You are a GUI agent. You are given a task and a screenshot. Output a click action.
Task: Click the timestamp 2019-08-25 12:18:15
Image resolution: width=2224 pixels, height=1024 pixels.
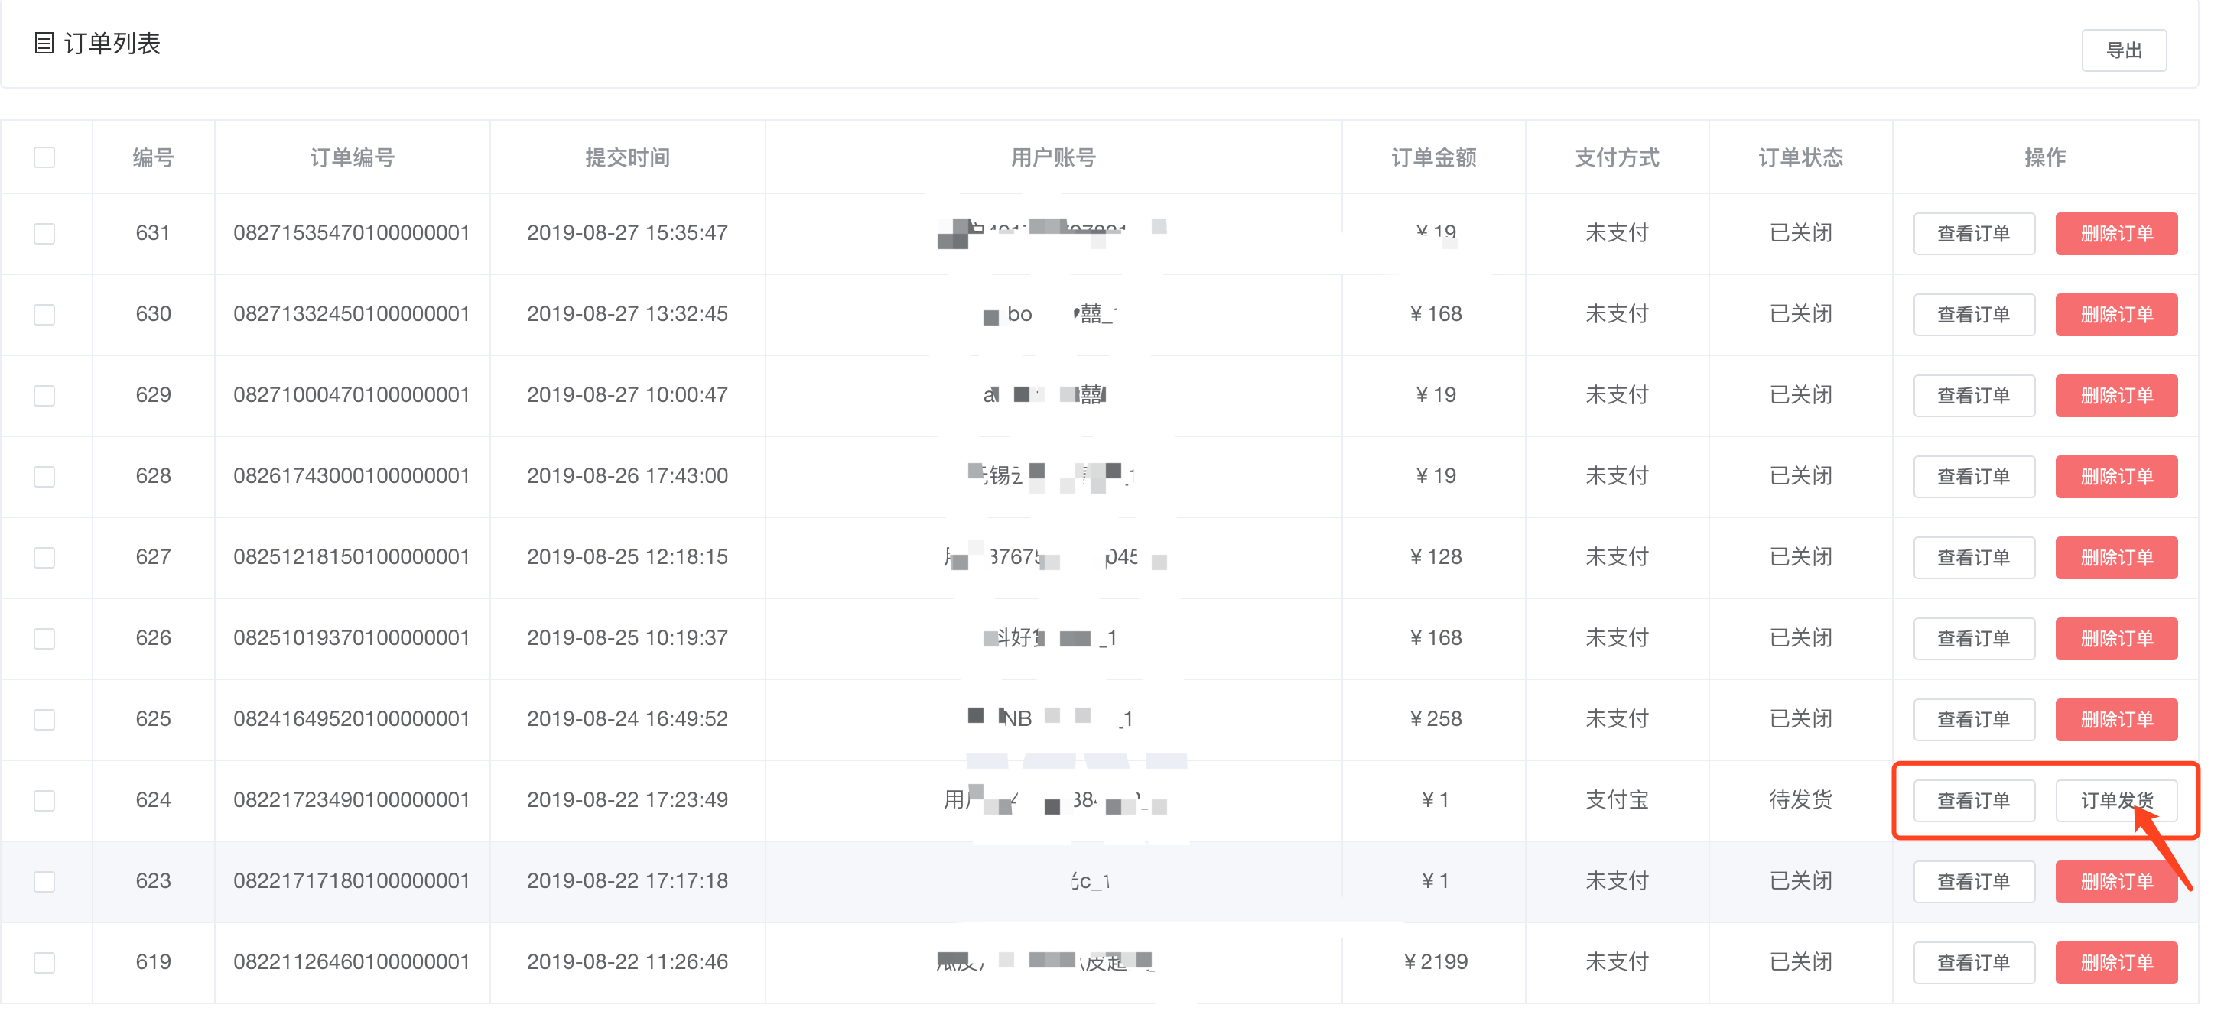[628, 557]
